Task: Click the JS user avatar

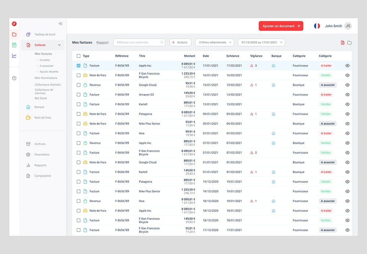Action: (348, 26)
